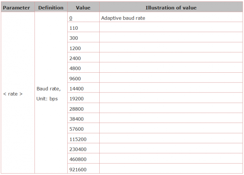The height and width of the screenshot is (175, 244).
Task: Select the Value column header
Action: [83, 8]
